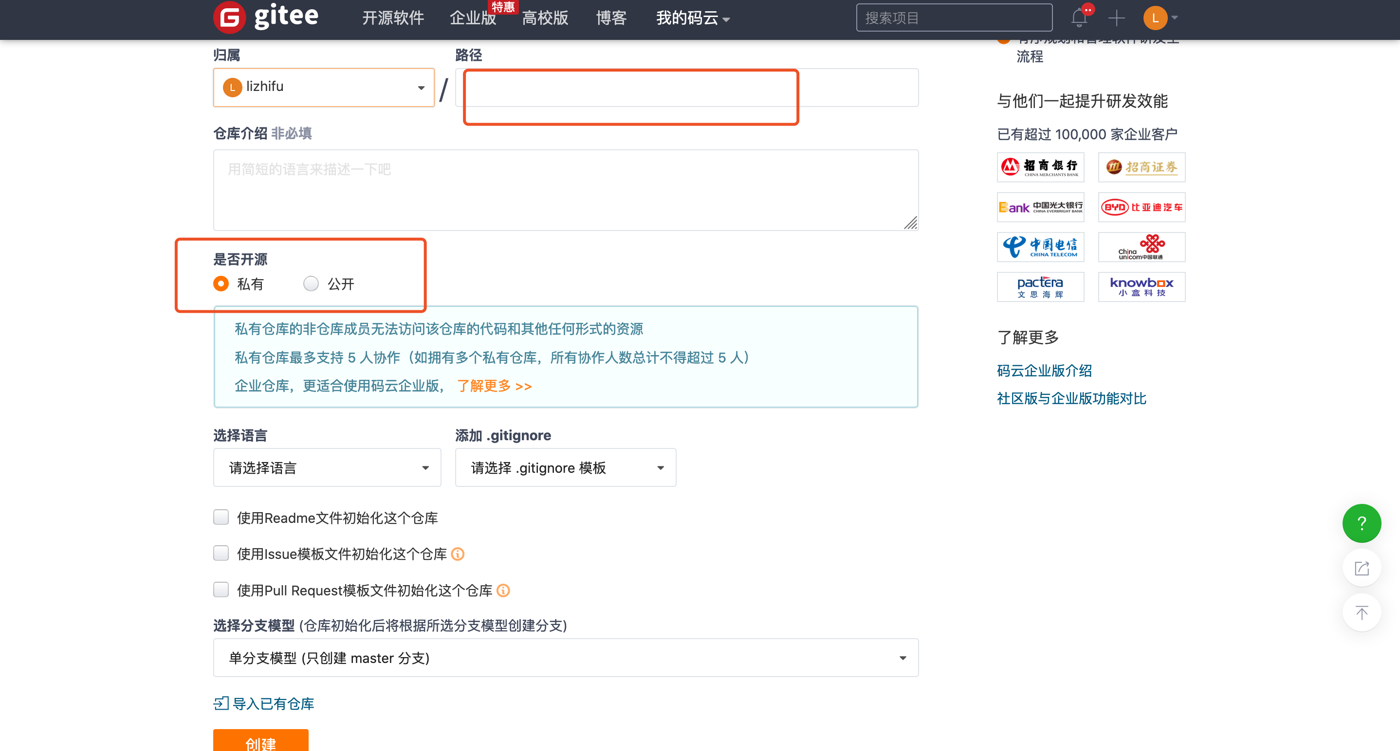
Task: Click the Gitee logo icon
Action: click(x=229, y=18)
